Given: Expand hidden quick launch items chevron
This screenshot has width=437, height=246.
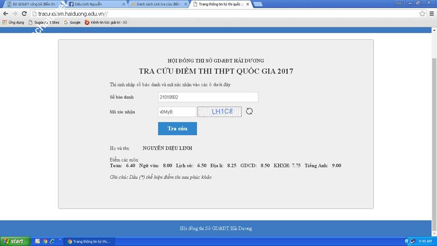Looking at the screenshot, I should pyautogui.click(x=60, y=240).
